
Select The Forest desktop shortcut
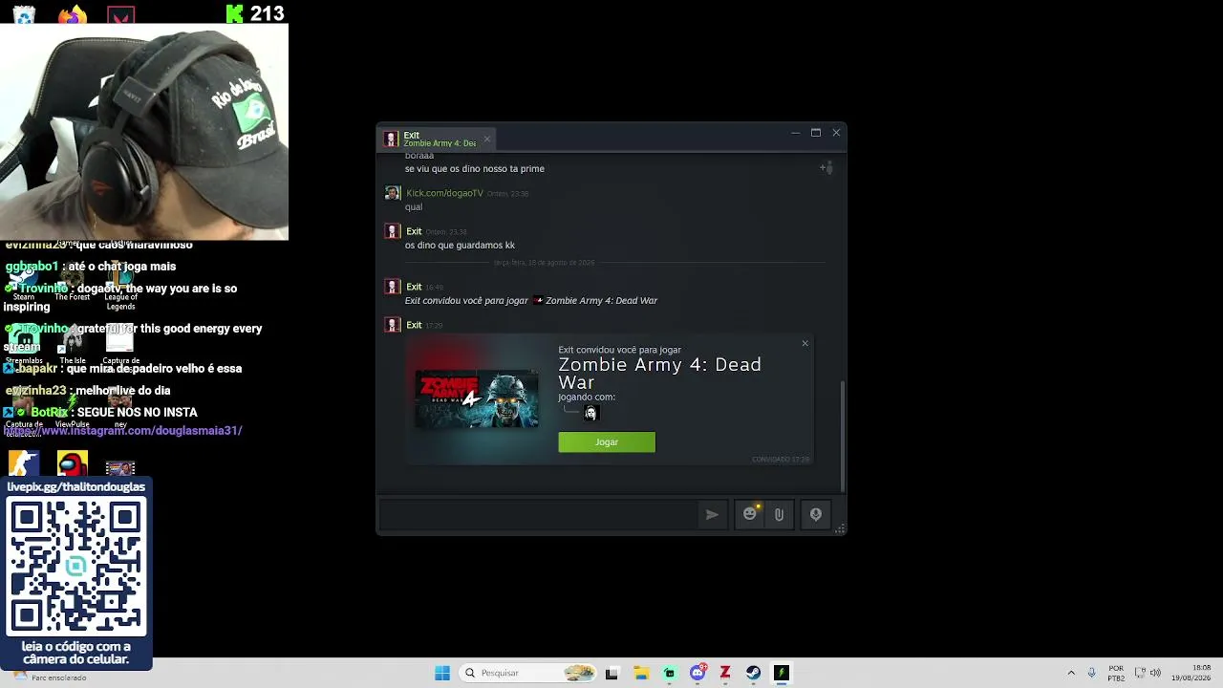point(72,284)
